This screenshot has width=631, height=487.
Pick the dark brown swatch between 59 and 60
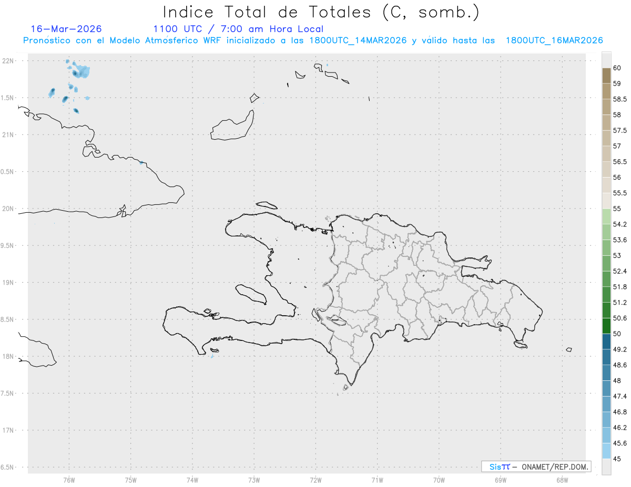(606, 76)
